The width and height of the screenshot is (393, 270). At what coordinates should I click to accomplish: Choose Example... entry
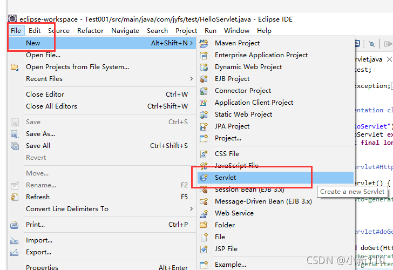click(x=275, y=265)
